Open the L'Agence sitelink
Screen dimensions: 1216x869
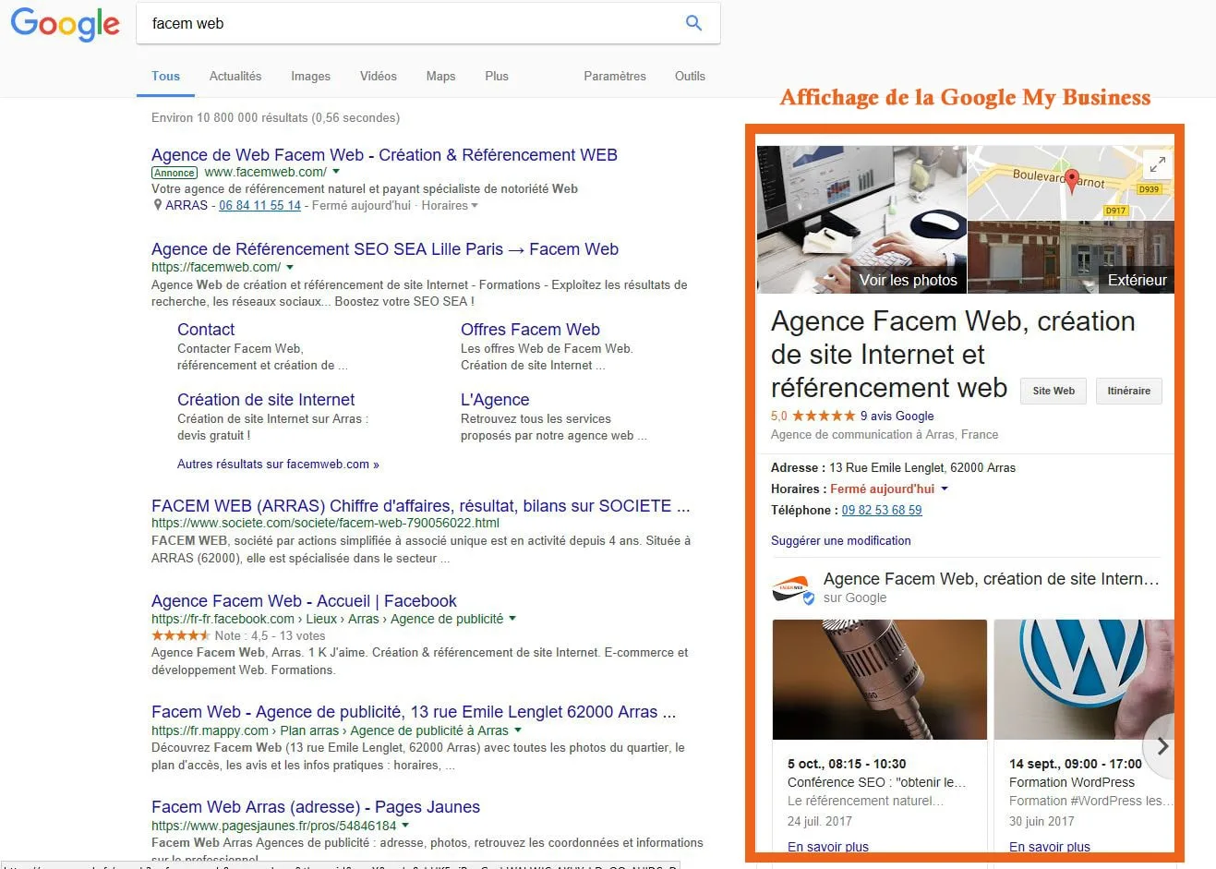(x=495, y=399)
